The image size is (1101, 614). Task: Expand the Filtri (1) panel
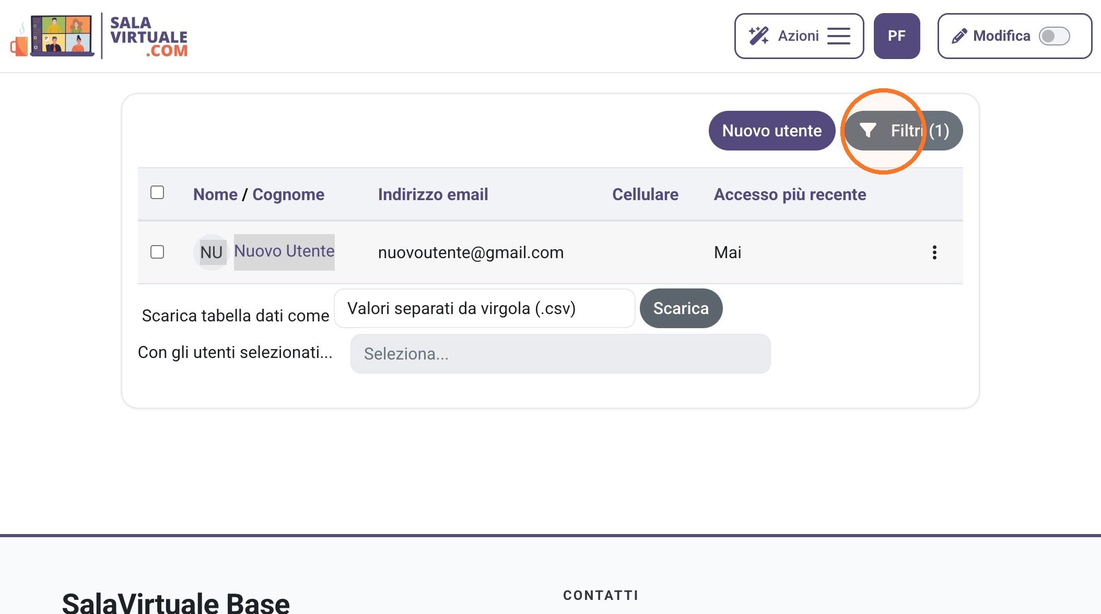(x=904, y=131)
